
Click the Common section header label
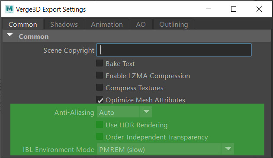click(34, 37)
